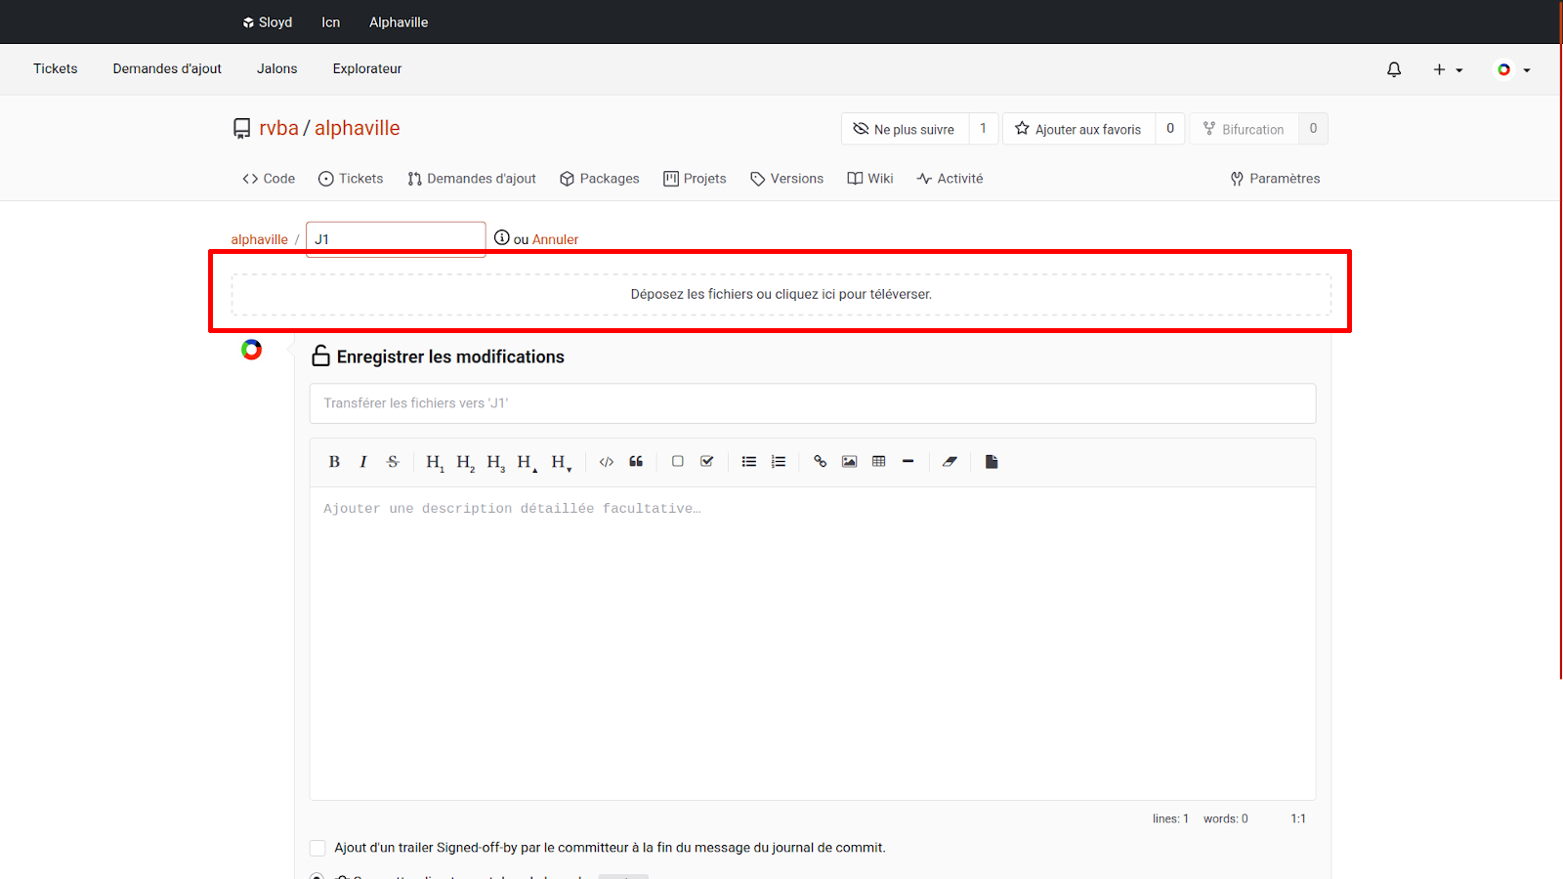Insert an image using the image icon

click(850, 462)
